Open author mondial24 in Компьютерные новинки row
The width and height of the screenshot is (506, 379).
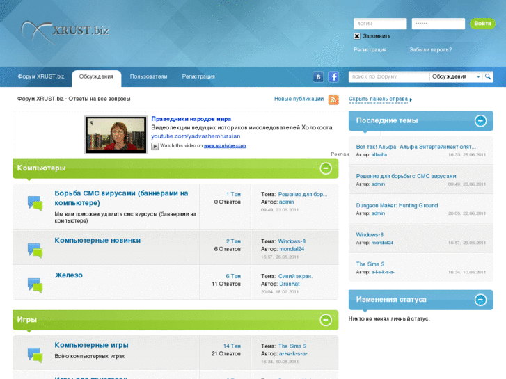292,249
